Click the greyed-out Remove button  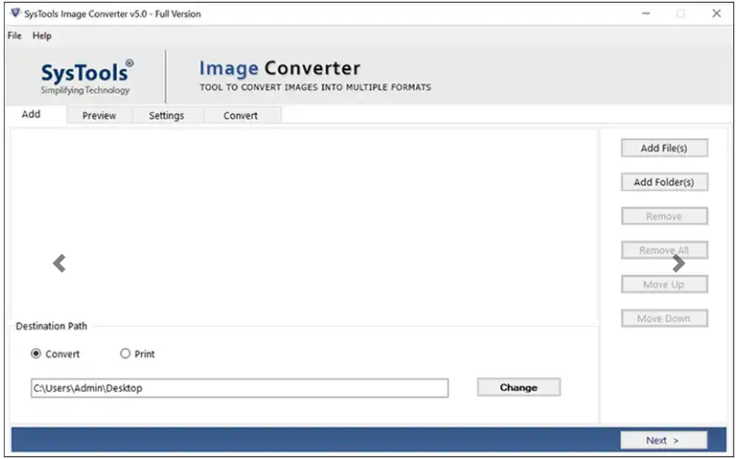664,216
